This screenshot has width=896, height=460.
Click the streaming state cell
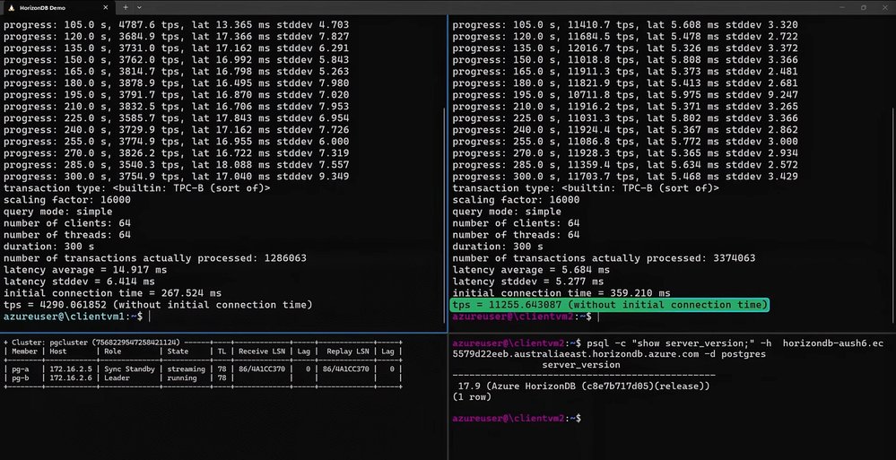tap(186, 369)
